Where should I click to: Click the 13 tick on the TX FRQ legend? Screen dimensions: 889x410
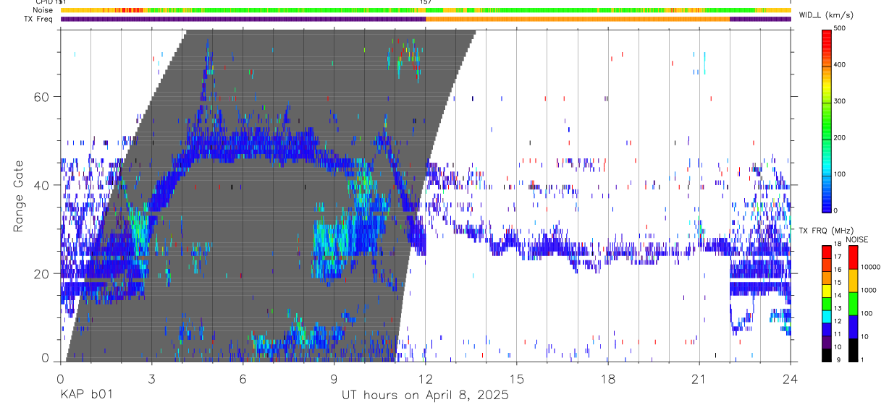(837, 308)
